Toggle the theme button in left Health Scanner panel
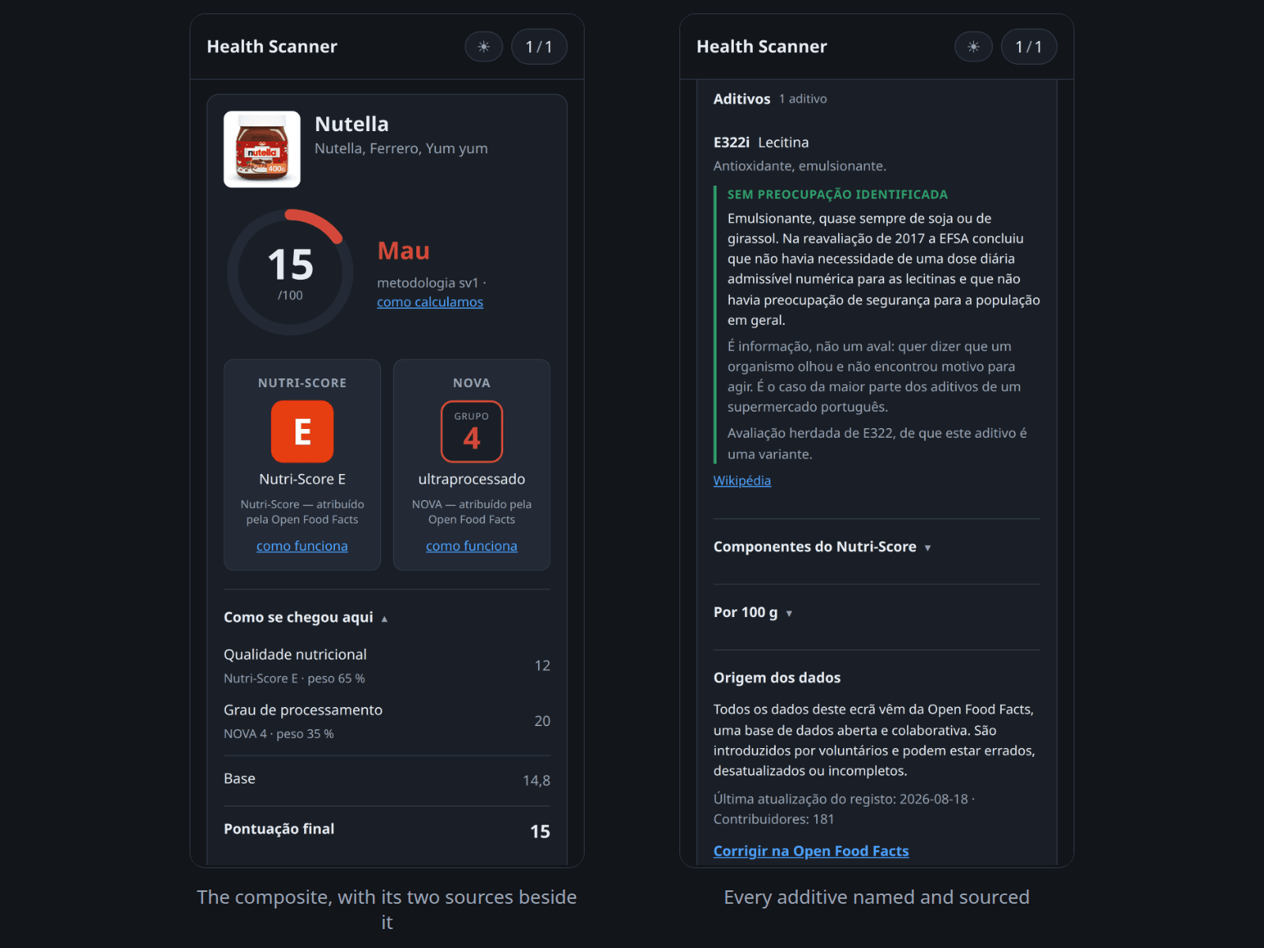Screen dimensions: 1264x948 (x=483, y=47)
